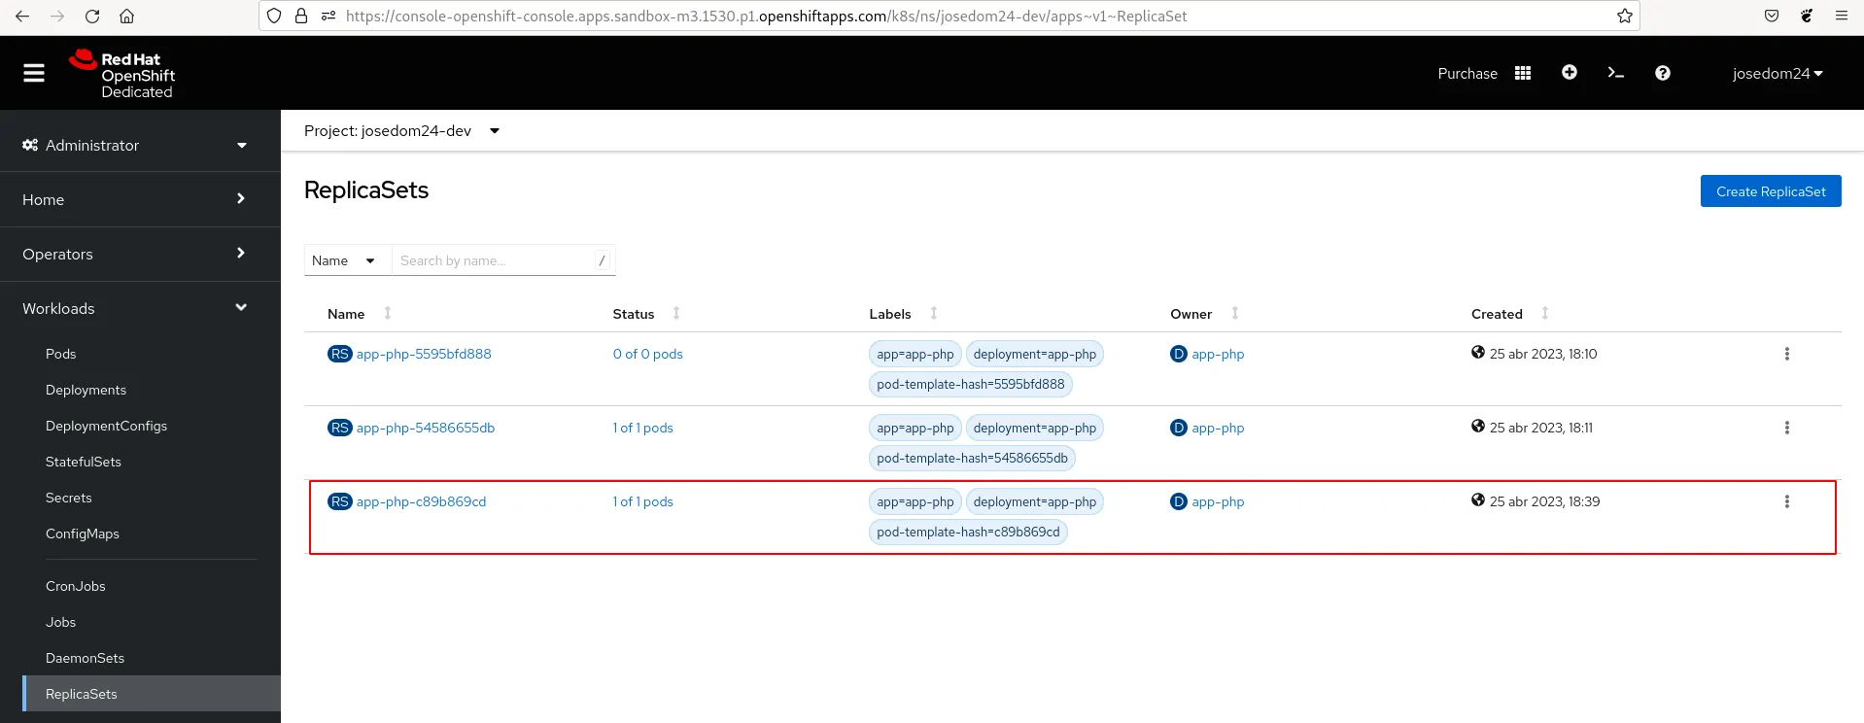Open the command line terminal icon
Screen dimensions: 1864x723
(x=1616, y=73)
